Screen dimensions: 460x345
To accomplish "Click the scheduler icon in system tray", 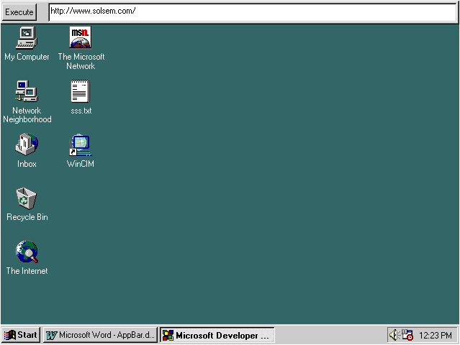I will (x=407, y=335).
